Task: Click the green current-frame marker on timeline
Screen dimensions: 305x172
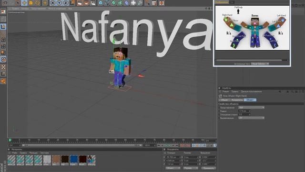Action: 10,140
